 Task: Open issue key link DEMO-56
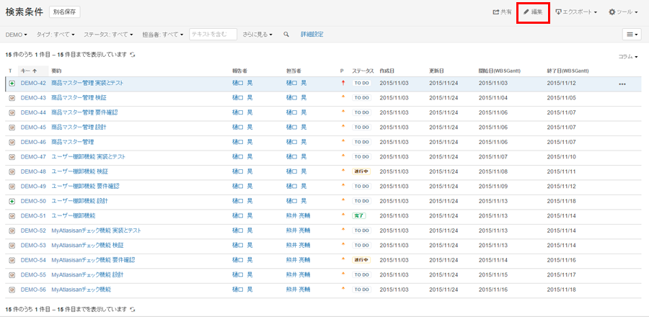pos(33,290)
